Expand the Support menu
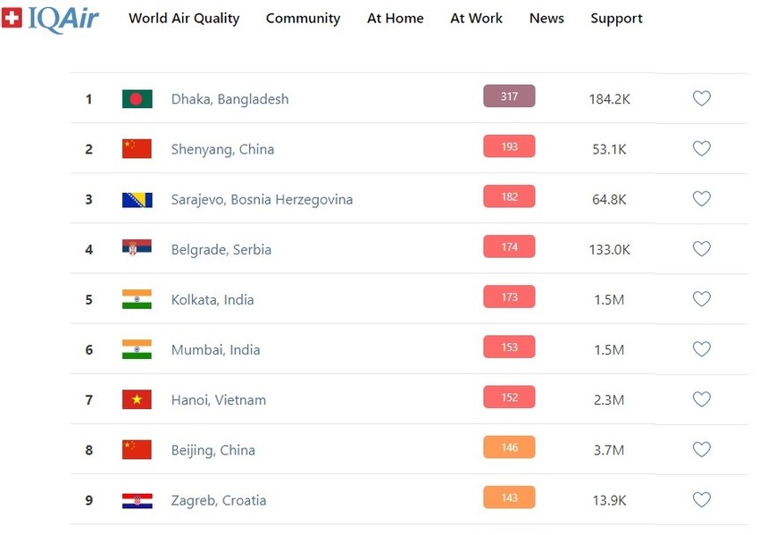The height and width of the screenshot is (535, 759). click(616, 19)
